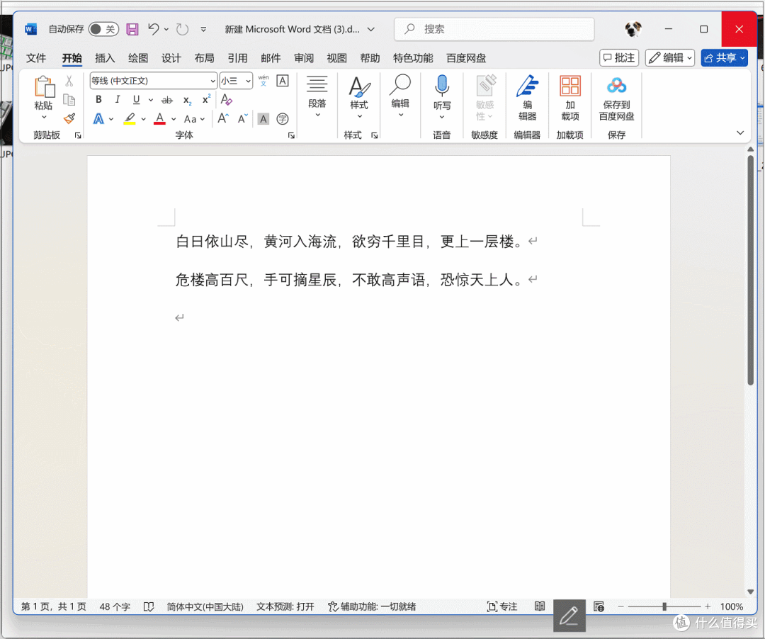Toggle bold formatting
The image size is (765, 639).
pyautogui.click(x=98, y=99)
